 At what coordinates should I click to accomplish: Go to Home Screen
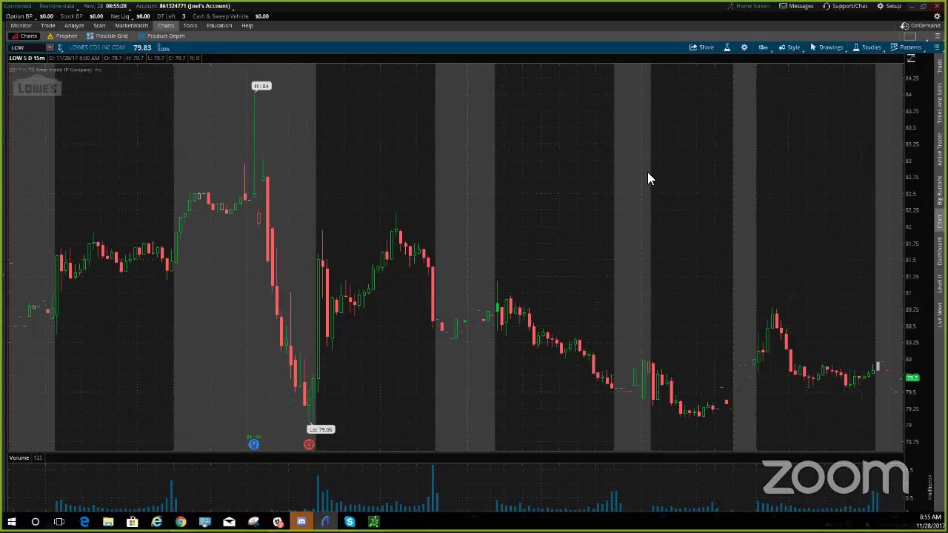click(748, 6)
